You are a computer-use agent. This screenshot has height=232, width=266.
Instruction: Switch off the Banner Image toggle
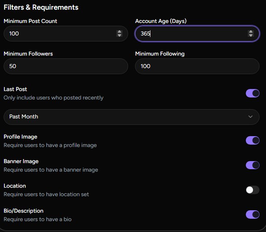click(252, 165)
